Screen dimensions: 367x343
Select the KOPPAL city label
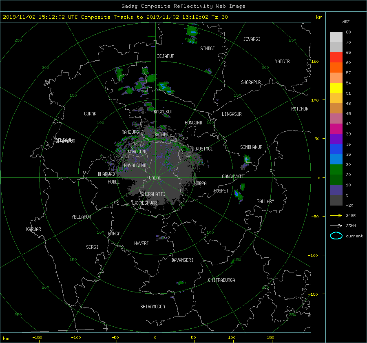[x=201, y=184]
